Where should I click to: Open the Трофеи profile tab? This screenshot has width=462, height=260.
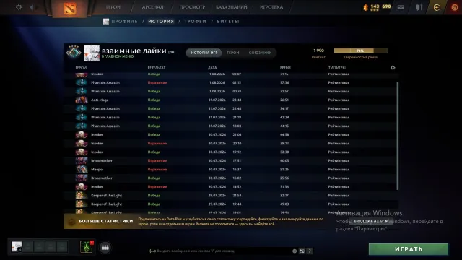[x=196, y=22]
